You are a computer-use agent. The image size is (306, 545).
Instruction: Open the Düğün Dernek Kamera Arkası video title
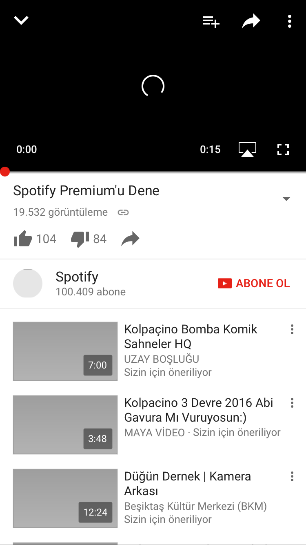(188, 484)
